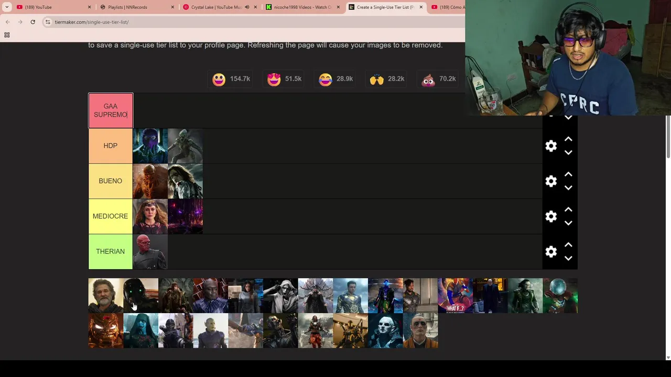Pick the Mysterio fishbowl-helmet image
Image resolution: width=671 pixels, height=377 pixels.
click(560, 296)
